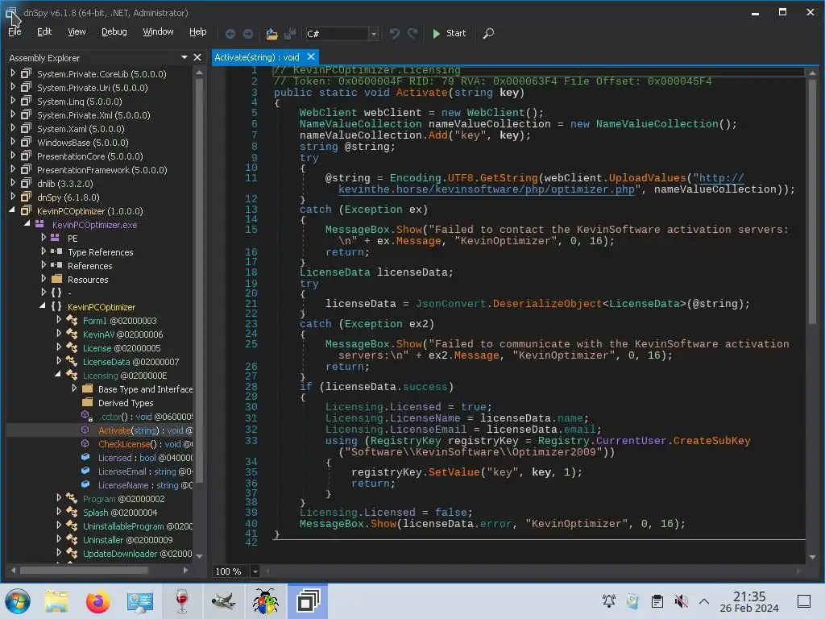Open Assembly Explorer panel options dropdown arrow

coord(184,57)
